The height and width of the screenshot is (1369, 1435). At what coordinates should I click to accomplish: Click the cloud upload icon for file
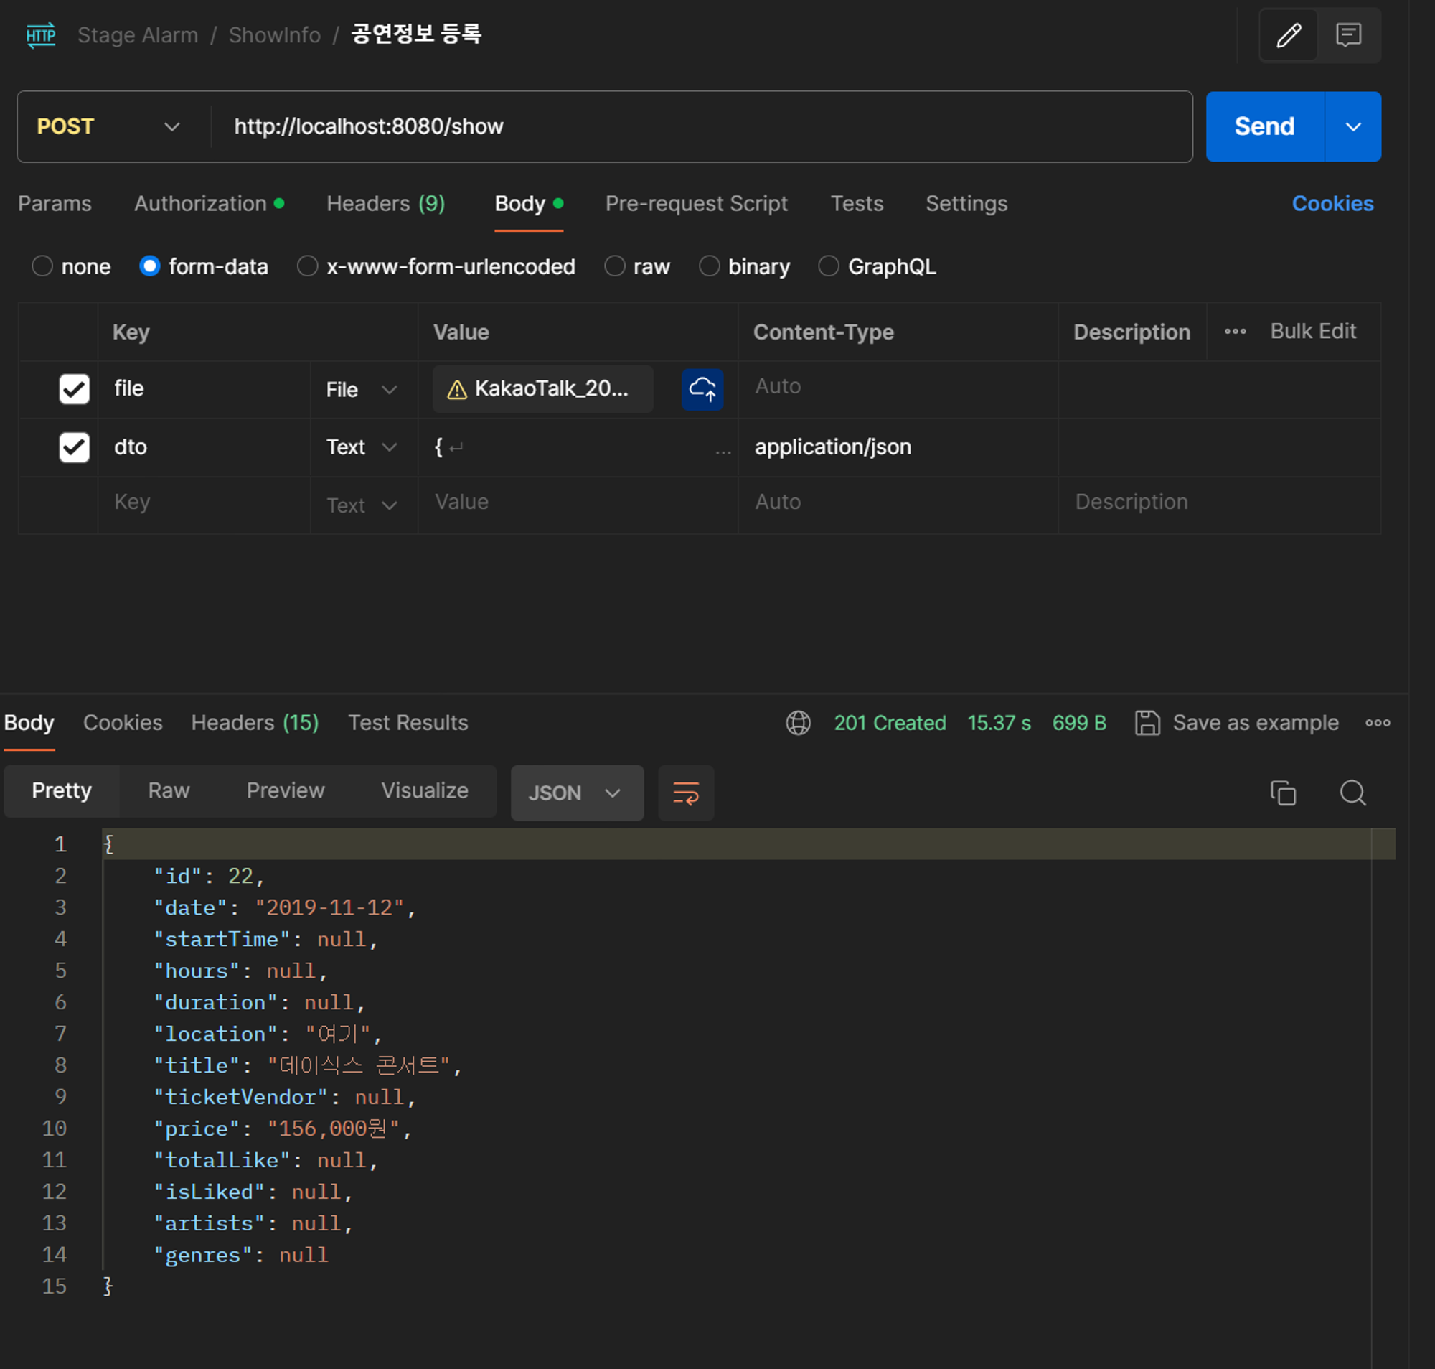pyautogui.click(x=702, y=389)
